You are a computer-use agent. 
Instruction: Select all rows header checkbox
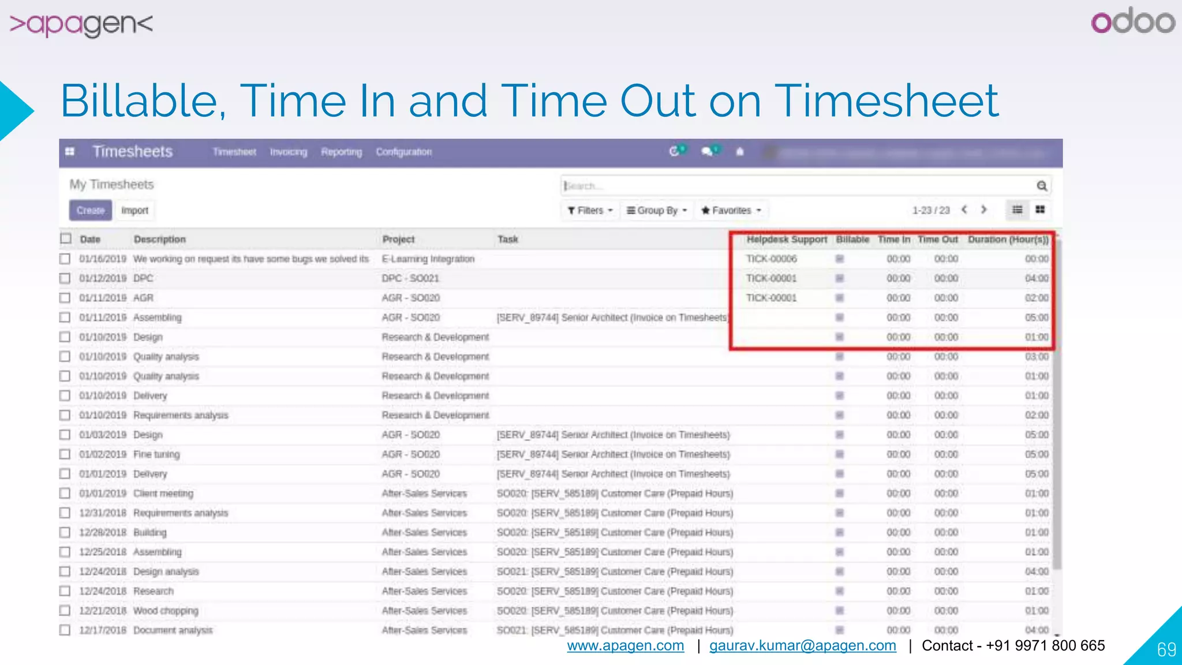[66, 238]
